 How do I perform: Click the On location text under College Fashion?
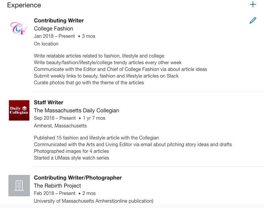46,44
